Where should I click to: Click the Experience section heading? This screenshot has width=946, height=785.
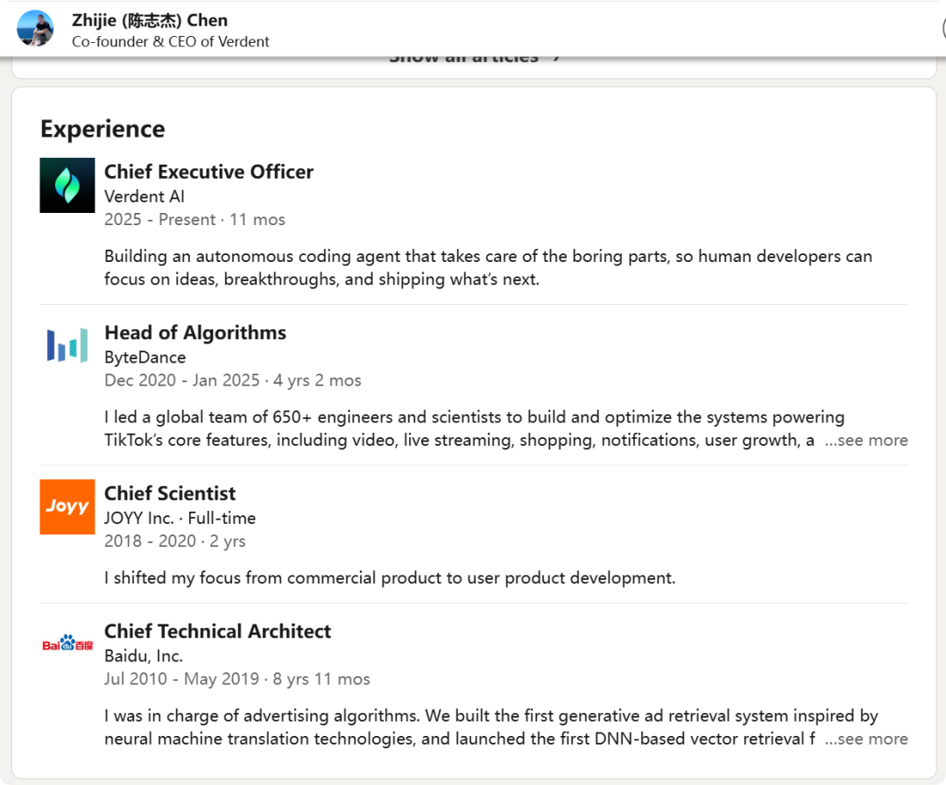[x=102, y=129]
